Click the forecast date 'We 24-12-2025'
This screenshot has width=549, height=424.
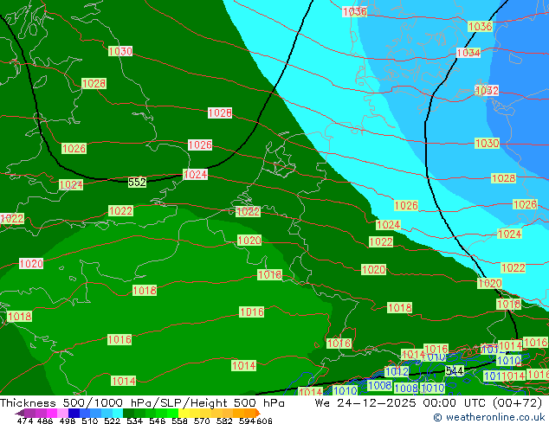pyautogui.click(x=365, y=403)
